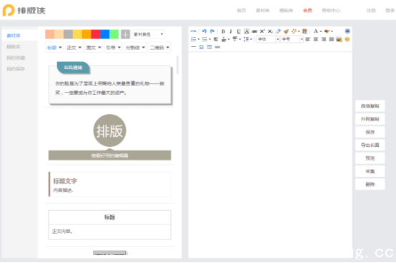Insert an unordered bullet list
The image size is (396, 263).
coord(204,39)
